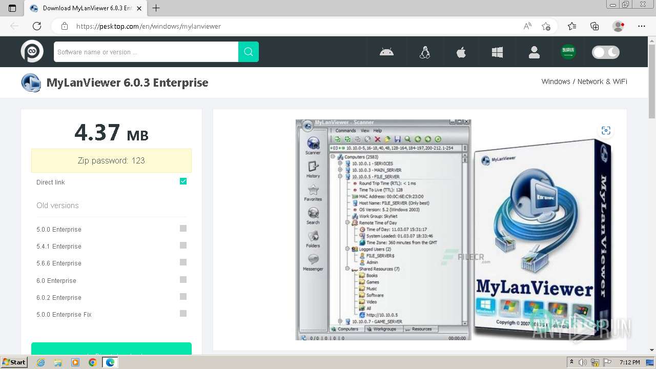Image resolution: width=656 pixels, height=369 pixels.
Task: Open the Windows Start menu
Action: coord(14,362)
